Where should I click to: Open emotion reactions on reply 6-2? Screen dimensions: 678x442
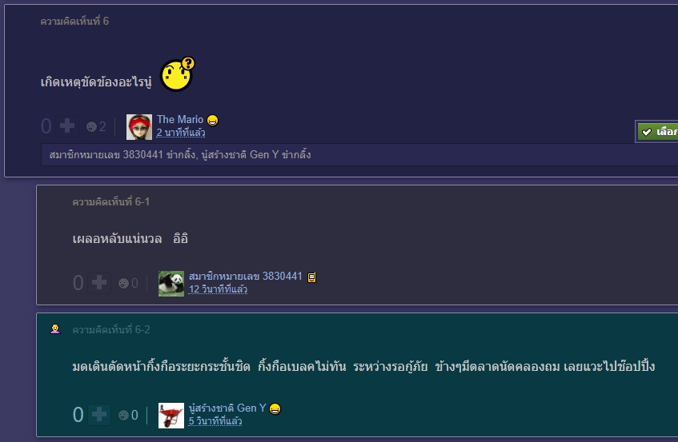(x=128, y=416)
